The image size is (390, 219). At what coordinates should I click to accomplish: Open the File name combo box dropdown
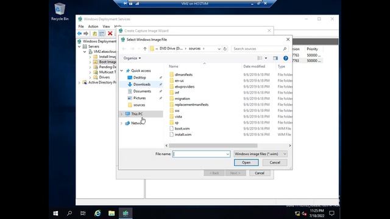(x=227, y=154)
